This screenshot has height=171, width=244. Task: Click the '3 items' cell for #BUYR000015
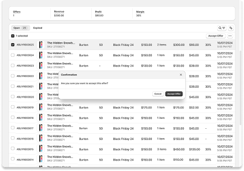click(162, 149)
